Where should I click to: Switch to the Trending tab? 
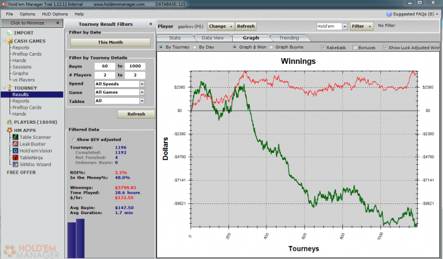tap(289, 38)
